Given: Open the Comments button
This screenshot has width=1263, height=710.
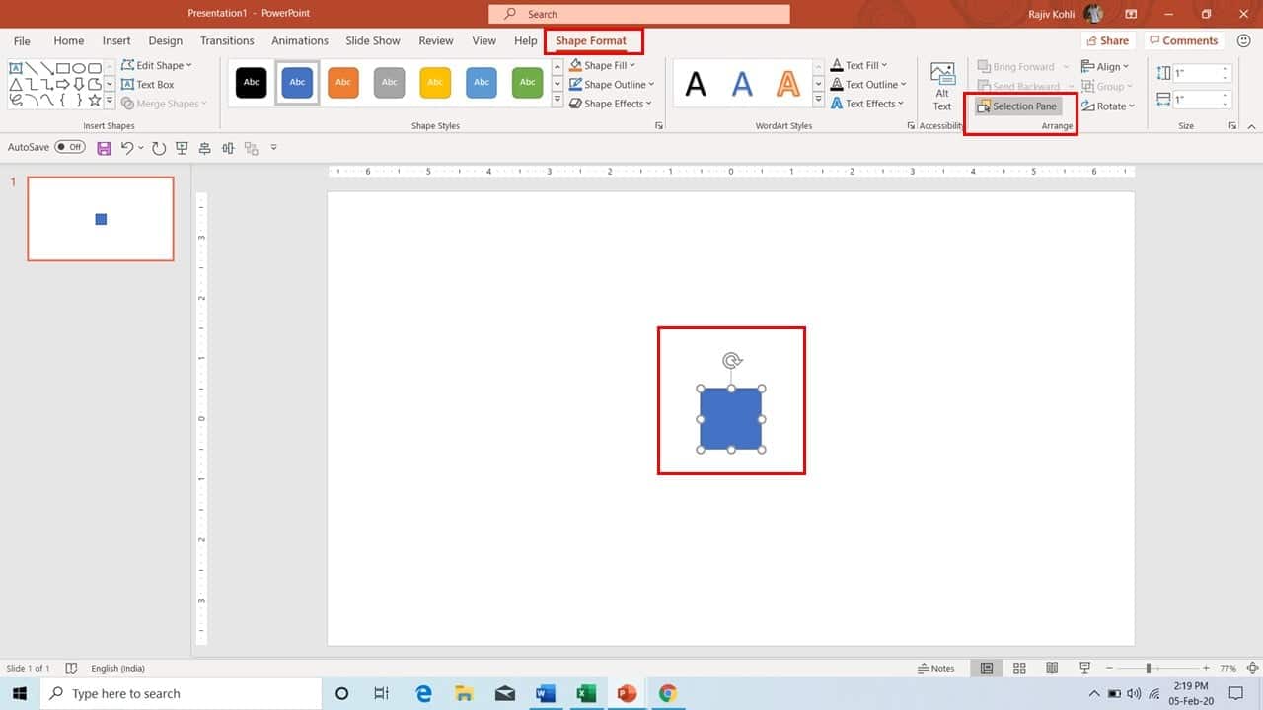Looking at the screenshot, I should click(x=1183, y=40).
